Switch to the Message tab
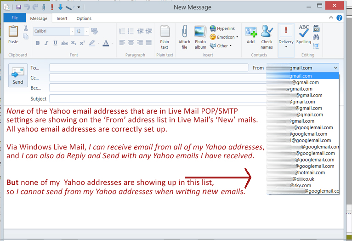 (39, 18)
